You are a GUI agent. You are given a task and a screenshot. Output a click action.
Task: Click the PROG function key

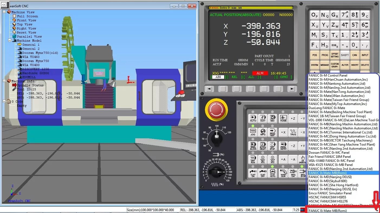[325, 55]
